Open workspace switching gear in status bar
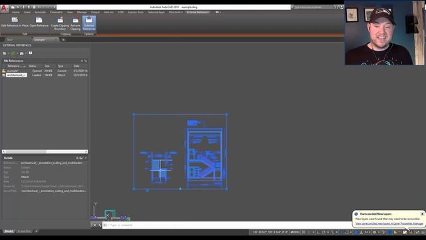The height and width of the screenshot is (240, 426). 374,232
